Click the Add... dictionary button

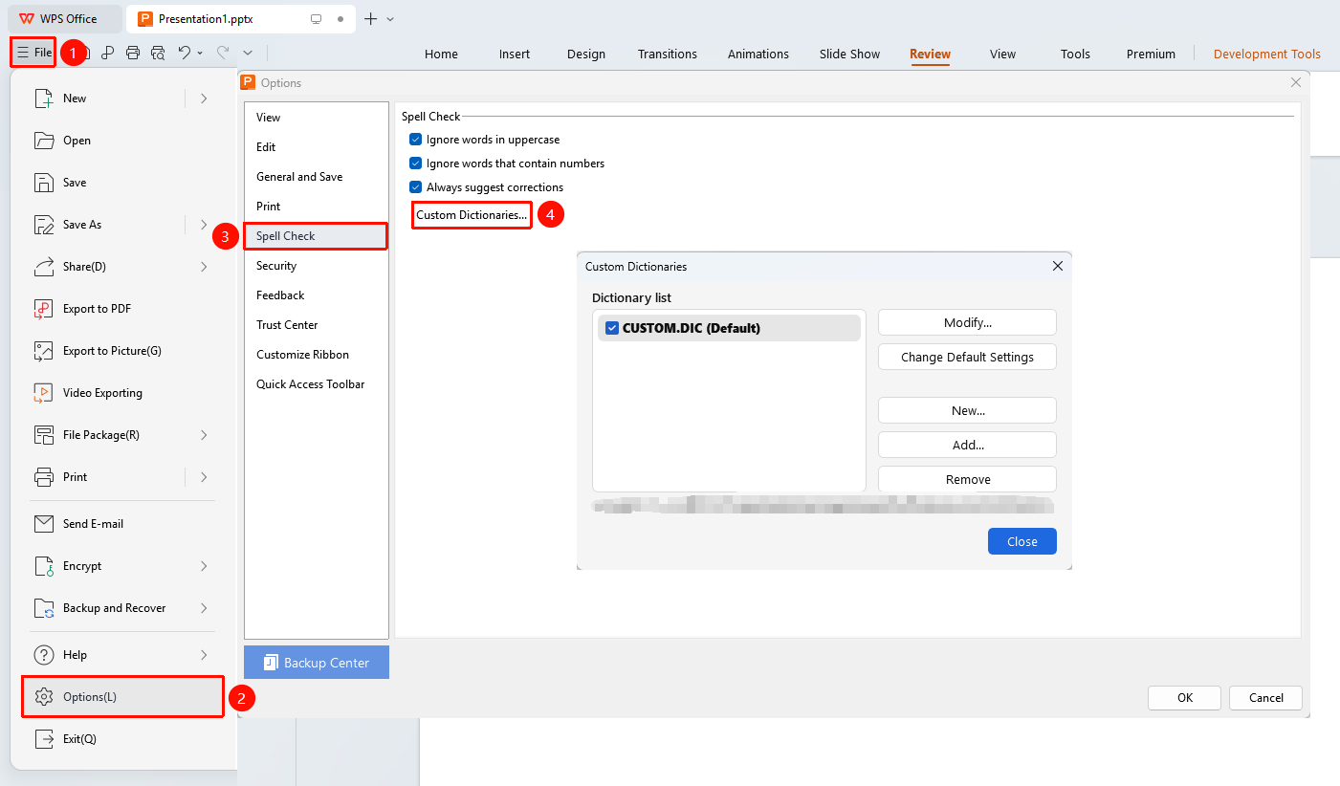(967, 445)
